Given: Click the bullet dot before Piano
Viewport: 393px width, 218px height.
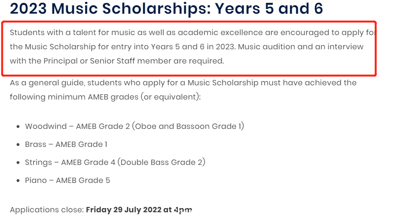Looking at the screenshot, I should (x=18, y=181).
